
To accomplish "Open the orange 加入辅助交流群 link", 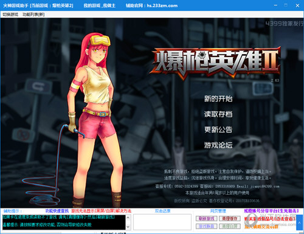I will [x=261, y=227].
